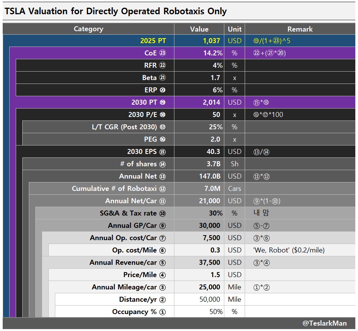Select the 'Op. cost/Mile' row label
This screenshot has width=358, height=331.
tap(139, 251)
